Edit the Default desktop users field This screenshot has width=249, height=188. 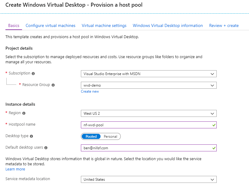[148, 148]
